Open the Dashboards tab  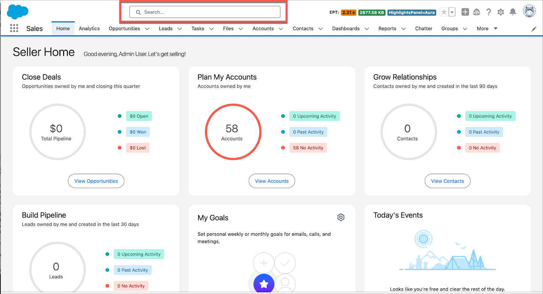pyautogui.click(x=346, y=29)
